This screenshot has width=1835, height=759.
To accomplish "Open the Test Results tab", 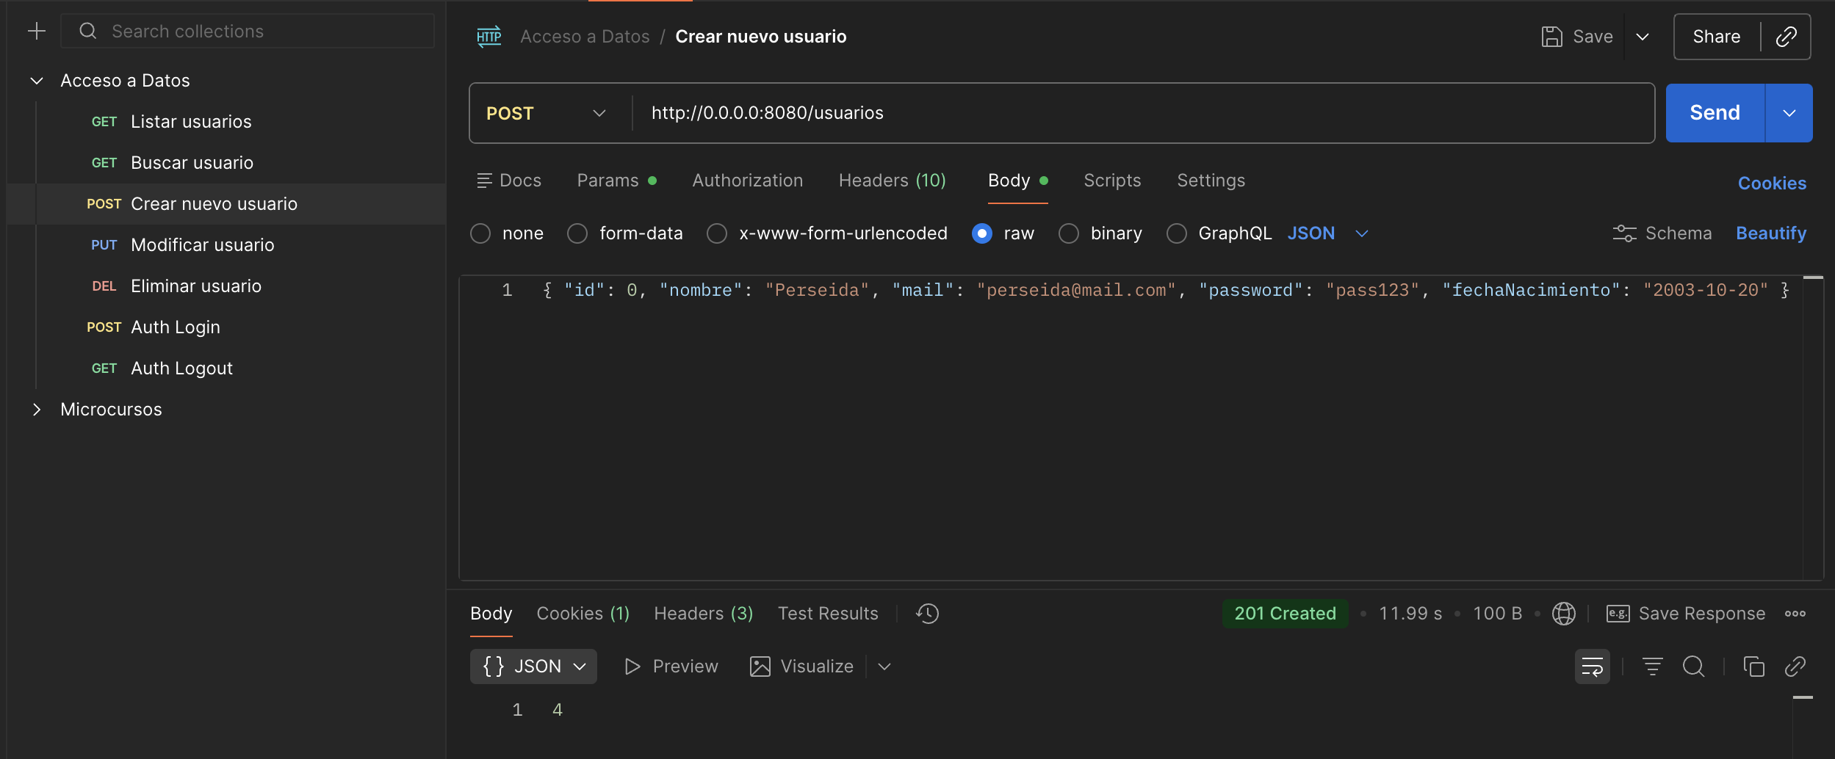I will pyautogui.click(x=828, y=614).
